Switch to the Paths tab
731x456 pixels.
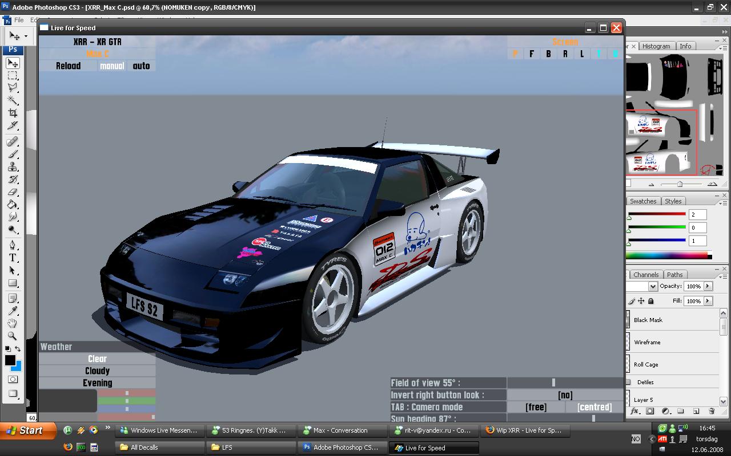[674, 275]
